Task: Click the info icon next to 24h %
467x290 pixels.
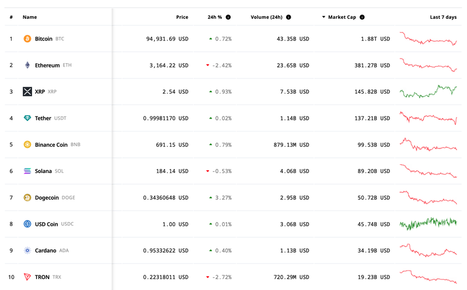Action: (x=228, y=17)
